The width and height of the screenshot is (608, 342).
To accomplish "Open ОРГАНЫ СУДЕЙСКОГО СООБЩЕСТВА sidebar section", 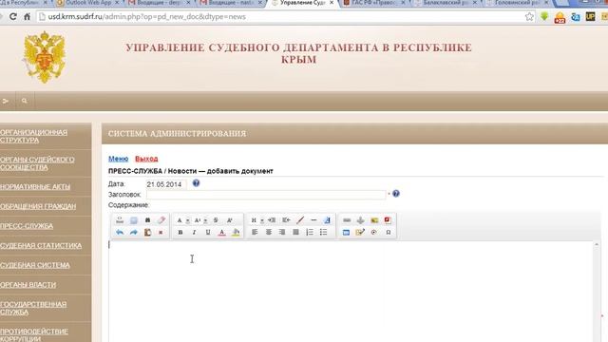I will point(37,163).
